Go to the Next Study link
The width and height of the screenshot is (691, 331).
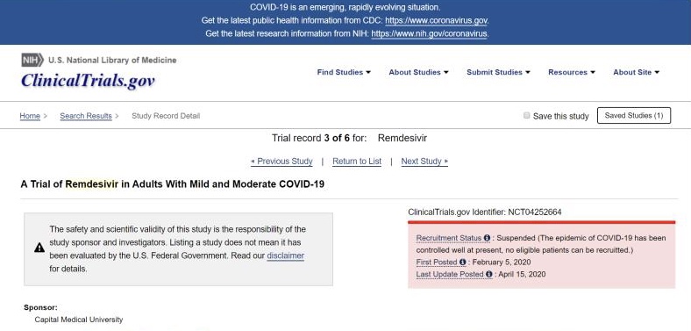(424, 162)
